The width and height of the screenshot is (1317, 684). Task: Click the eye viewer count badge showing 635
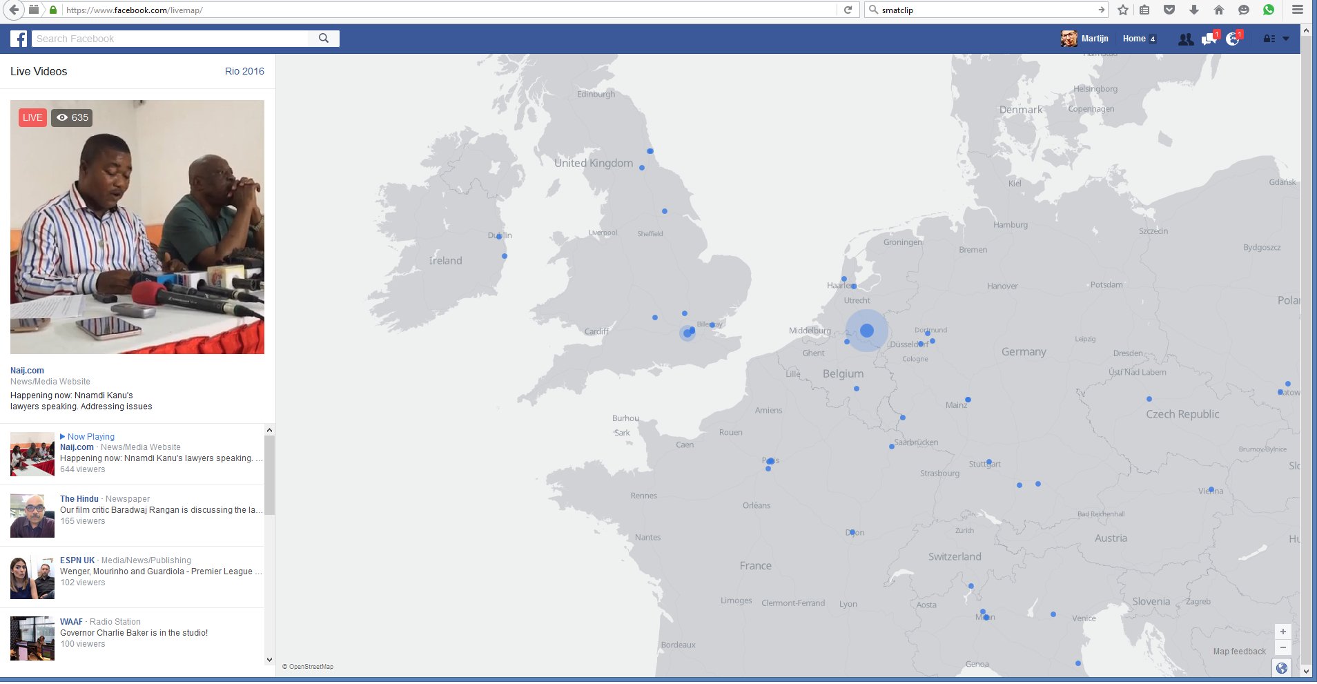[72, 117]
